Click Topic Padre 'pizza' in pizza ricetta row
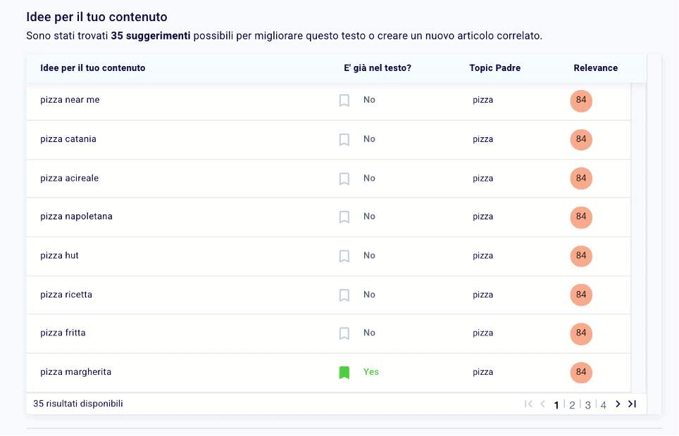Screen dimensions: 679x436 point(482,295)
